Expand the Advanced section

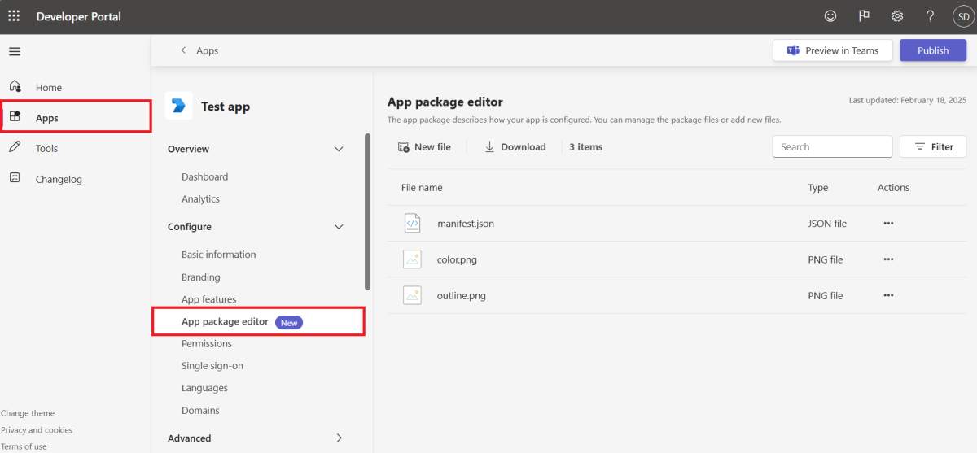(x=340, y=438)
